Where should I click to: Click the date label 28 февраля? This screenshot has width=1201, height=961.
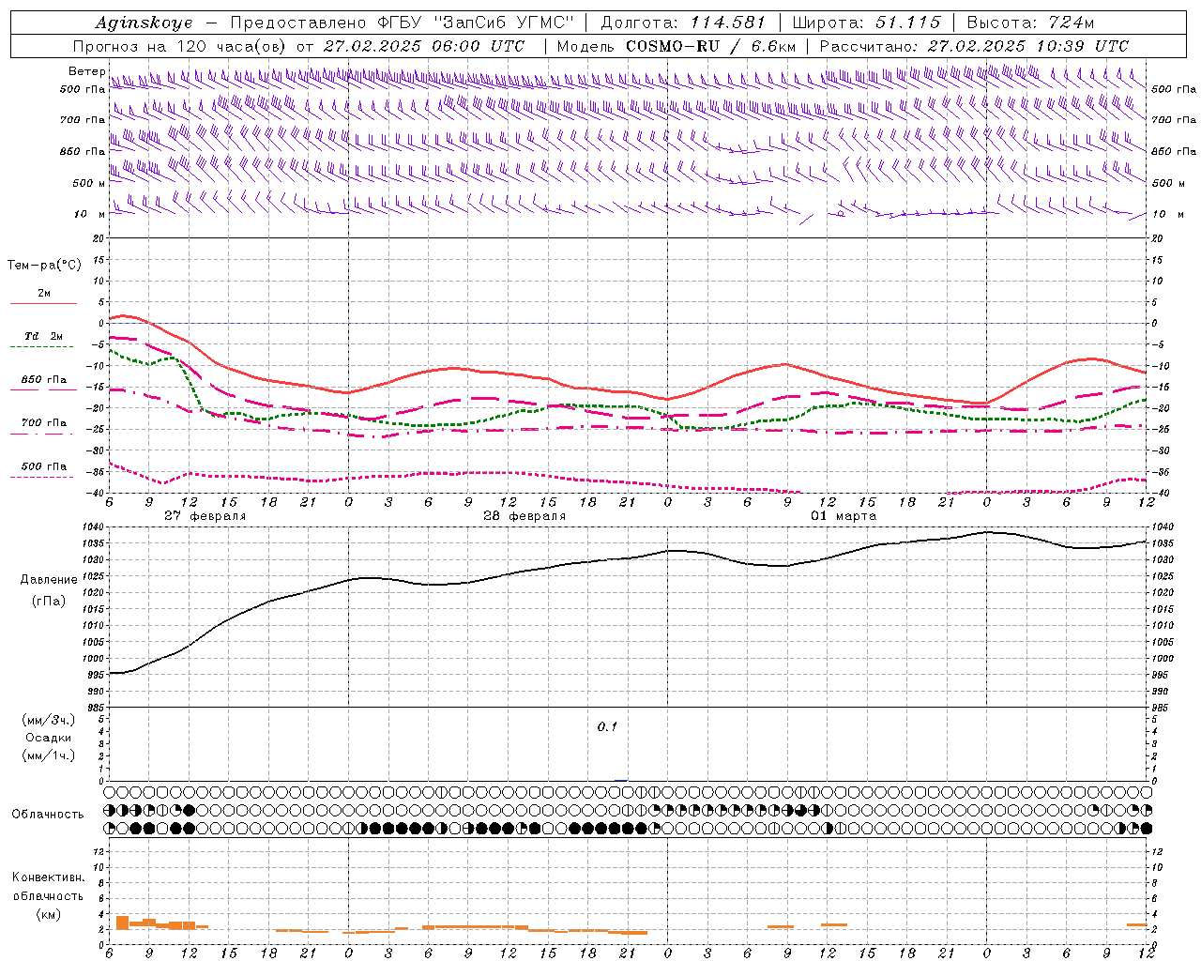pos(524,516)
